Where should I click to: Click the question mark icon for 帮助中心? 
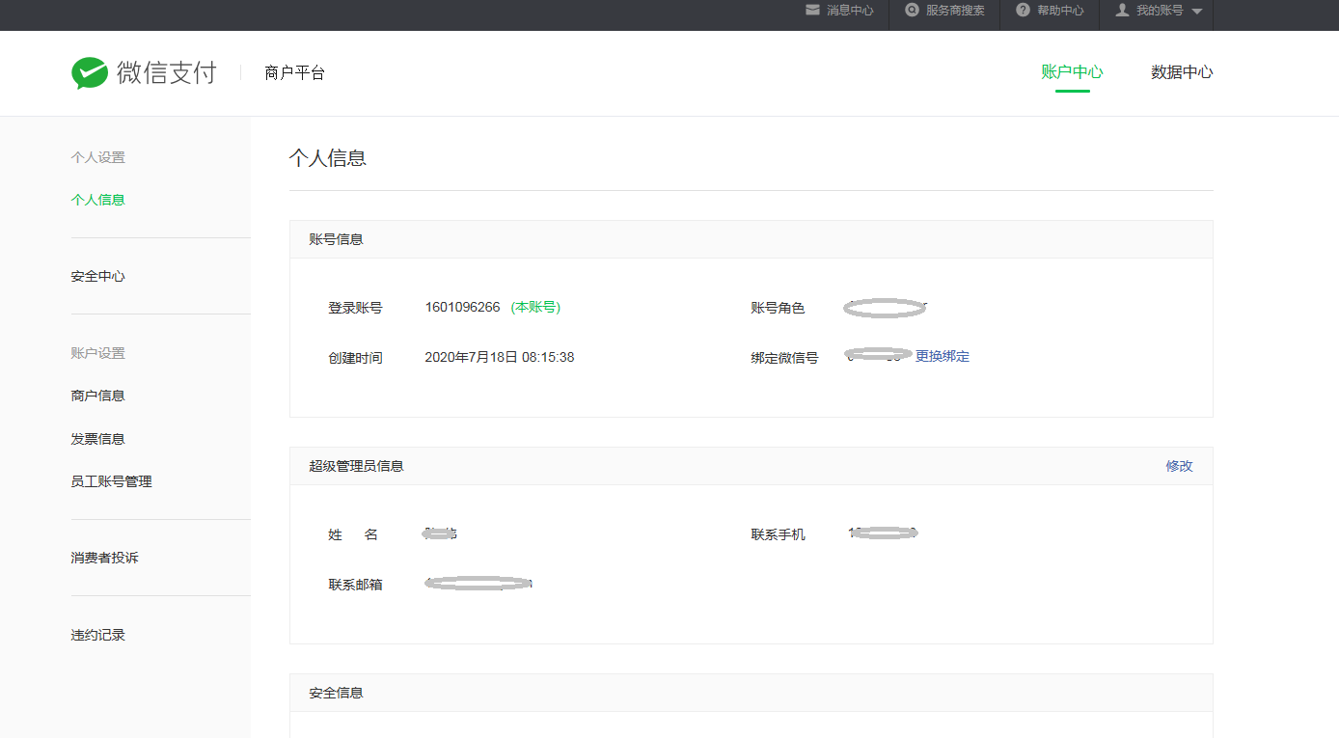(1023, 11)
